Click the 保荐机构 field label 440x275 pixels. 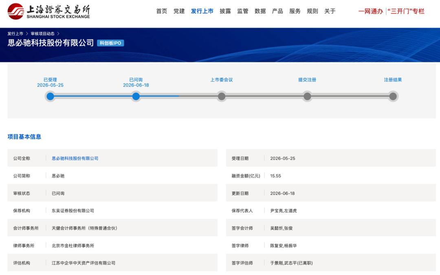point(22,211)
